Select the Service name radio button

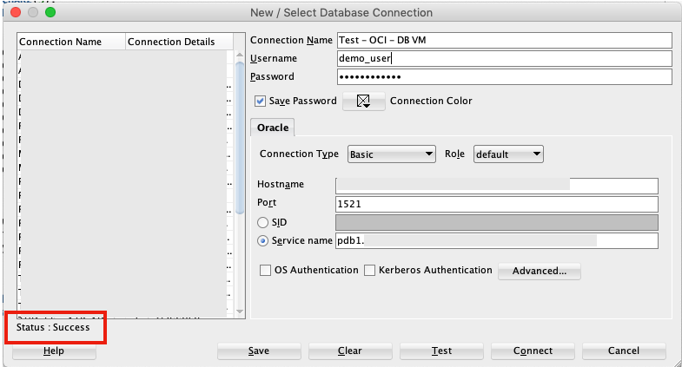coord(263,240)
